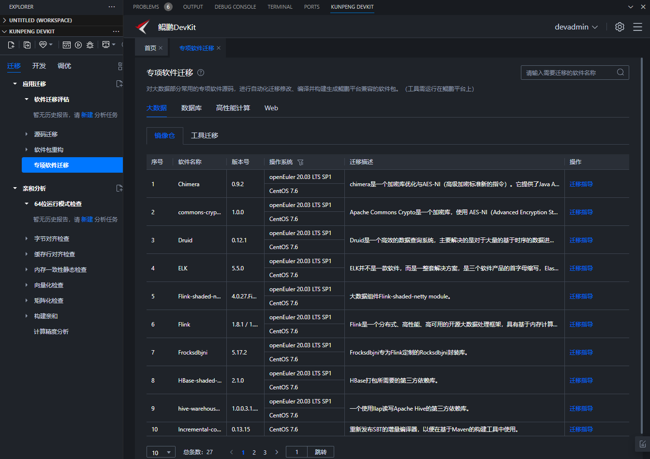Click the Kunpeng DevKit logo
Image resolution: width=650 pixels, height=459 pixels.
coord(142,27)
